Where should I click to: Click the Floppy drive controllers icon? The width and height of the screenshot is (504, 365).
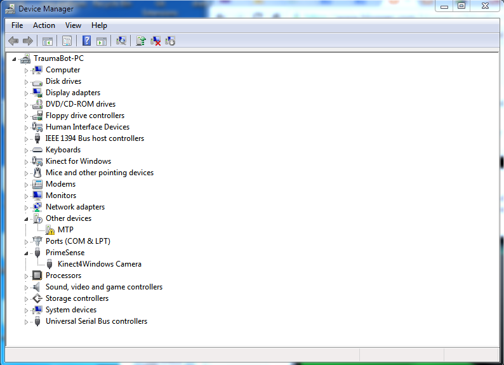pyautogui.click(x=37, y=116)
